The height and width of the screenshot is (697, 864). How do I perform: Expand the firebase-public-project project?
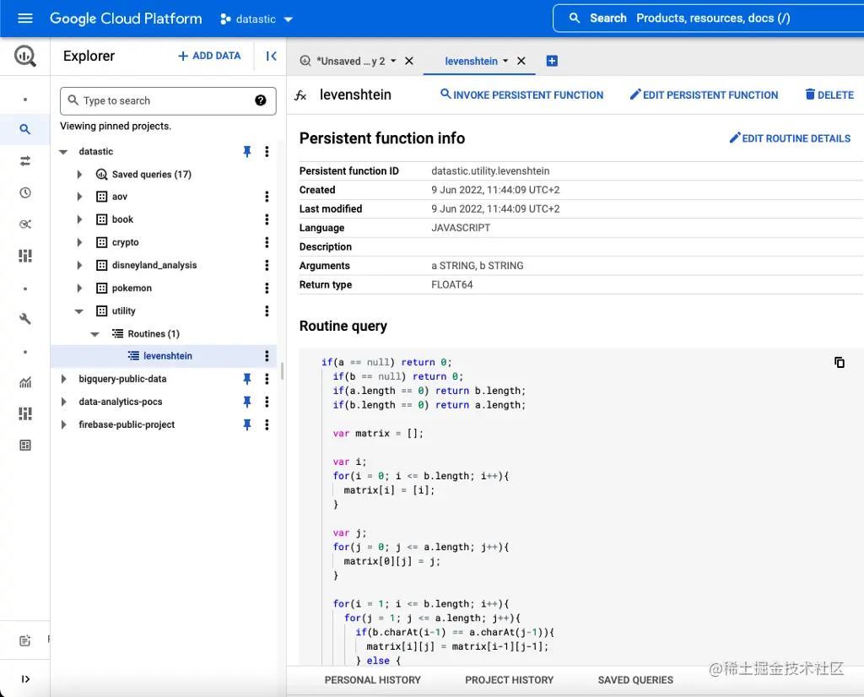click(63, 424)
